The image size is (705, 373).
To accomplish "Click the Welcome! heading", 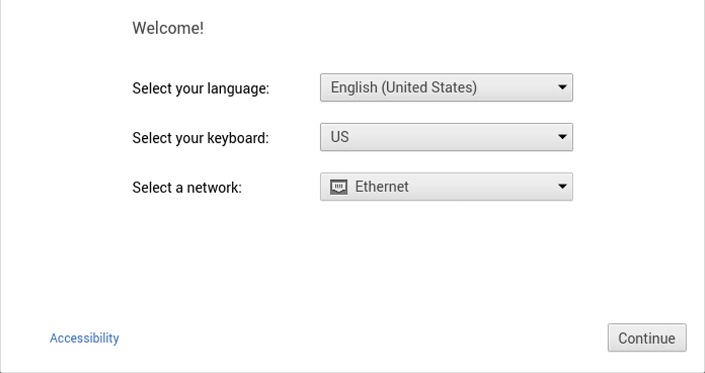I will (168, 28).
